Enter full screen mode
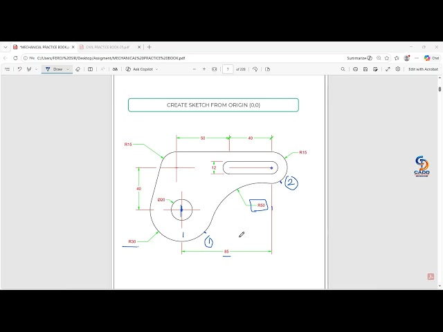 (x=388, y=69)
